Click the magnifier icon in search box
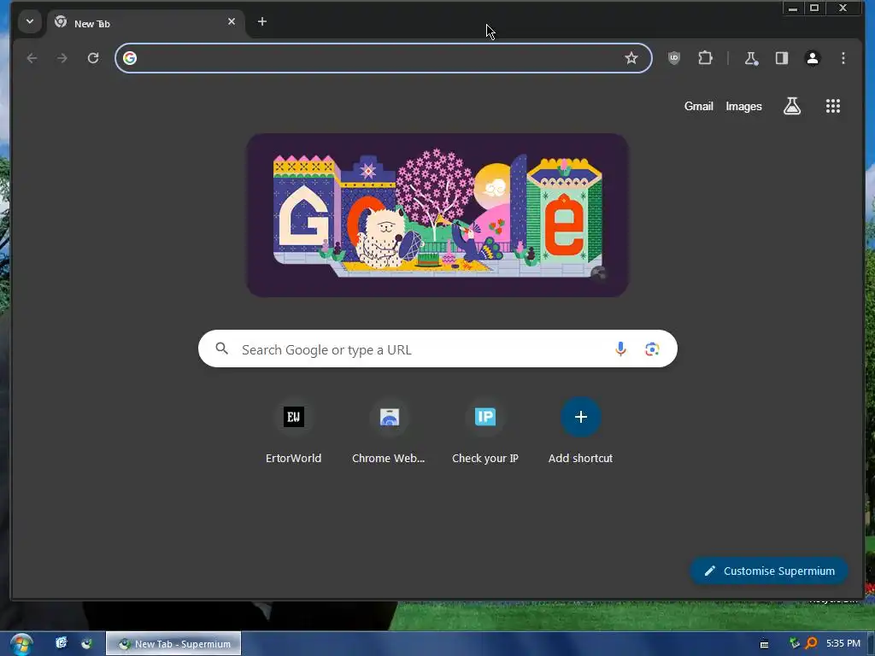 (x=221, y=348)
